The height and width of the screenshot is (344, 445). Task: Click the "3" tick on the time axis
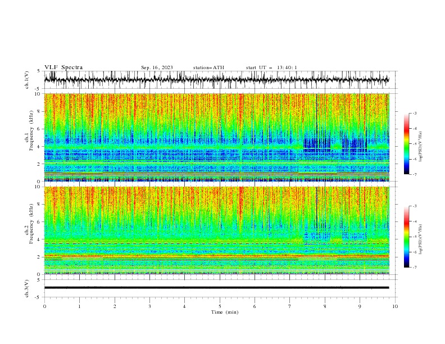point(149,306)
